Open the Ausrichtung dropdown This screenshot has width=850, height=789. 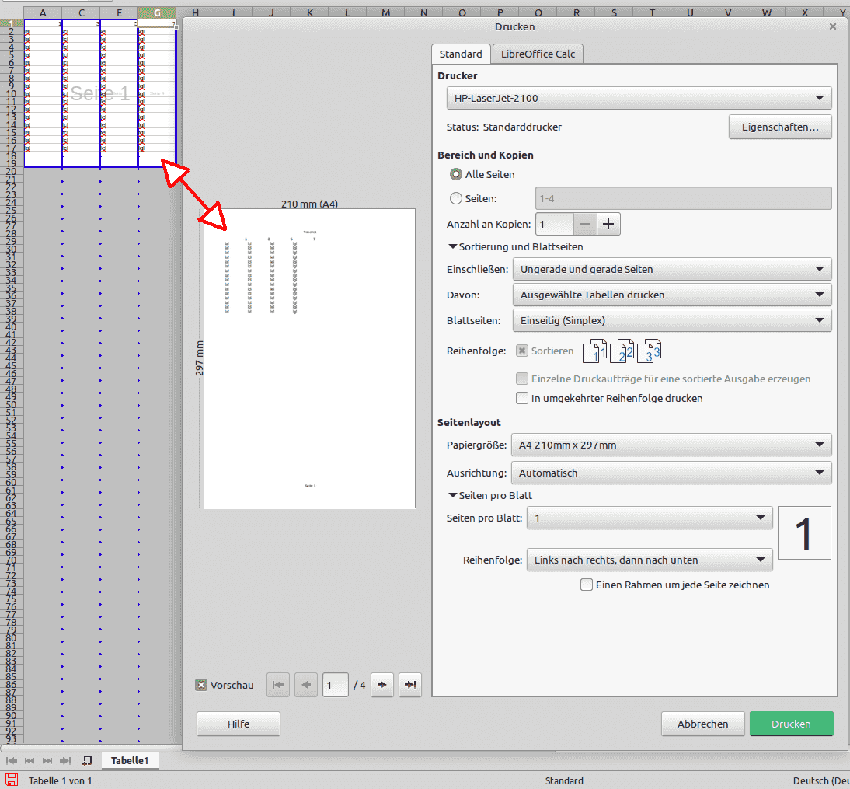671,473
